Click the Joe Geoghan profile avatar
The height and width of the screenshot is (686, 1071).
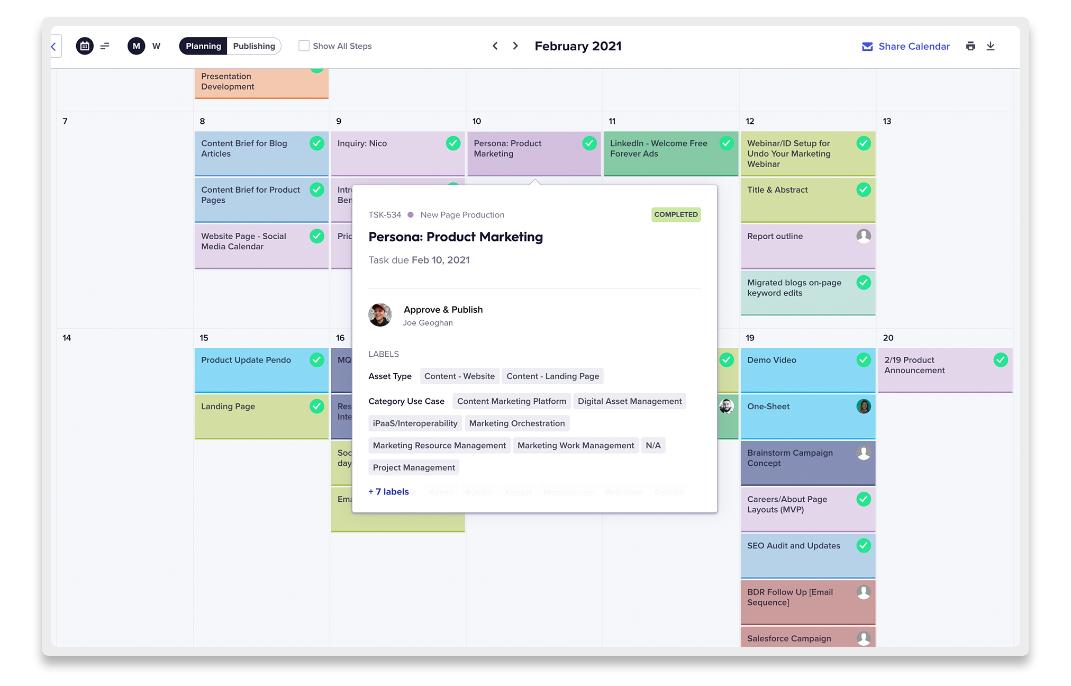[380, 315]
